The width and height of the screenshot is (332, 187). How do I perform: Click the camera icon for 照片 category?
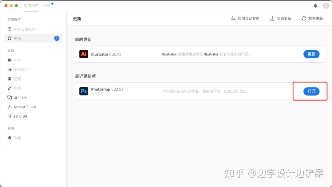tap(10, 60)
